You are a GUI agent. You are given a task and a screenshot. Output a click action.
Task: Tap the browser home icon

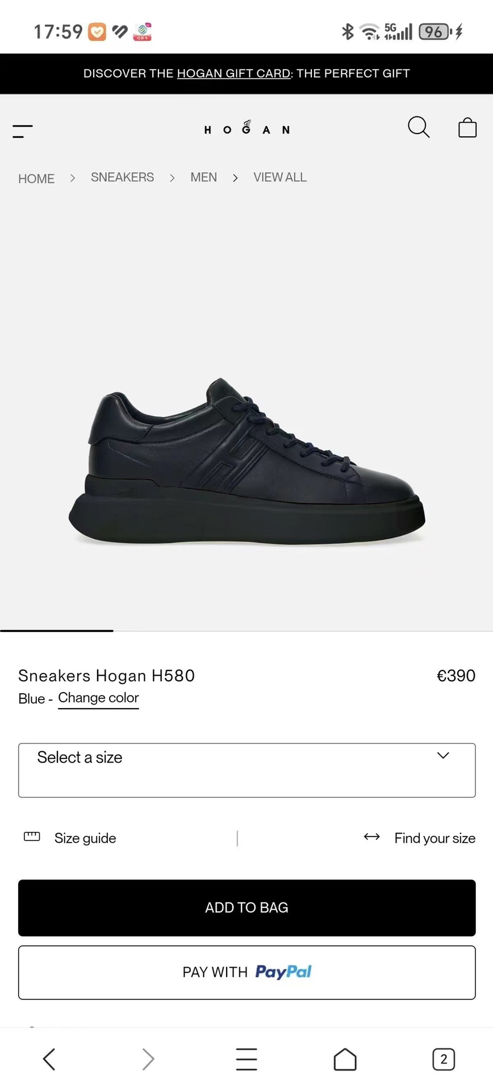click(x=345, y=1059)
